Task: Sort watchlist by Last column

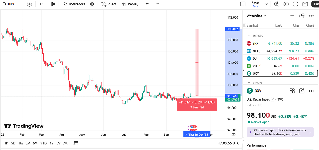Action: (x=278, y=25)
